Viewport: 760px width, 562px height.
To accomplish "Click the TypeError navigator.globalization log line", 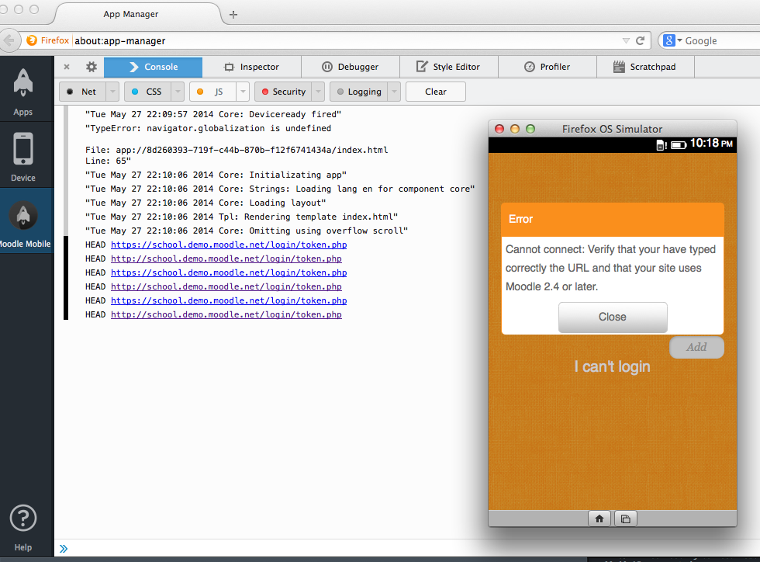I will point(208,128).
